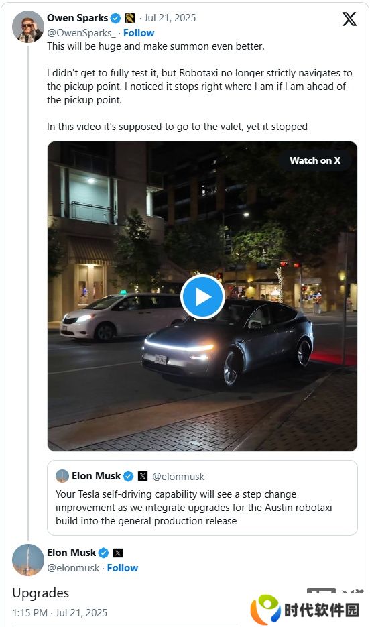This screenshot has height=627, width=372.
Task: Click the Jul 21, 2025 post date
Action: click(170, 18)
